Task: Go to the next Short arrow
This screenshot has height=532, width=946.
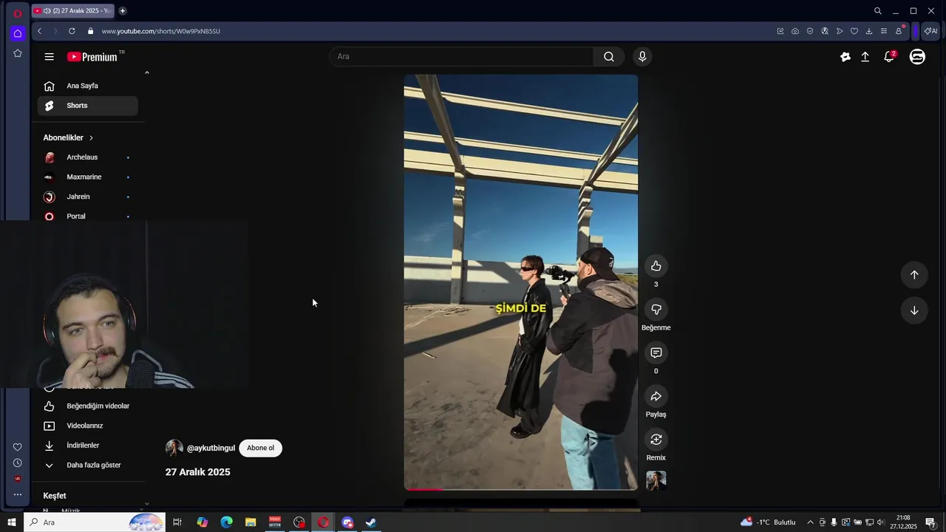Action: tap(914, 310)
